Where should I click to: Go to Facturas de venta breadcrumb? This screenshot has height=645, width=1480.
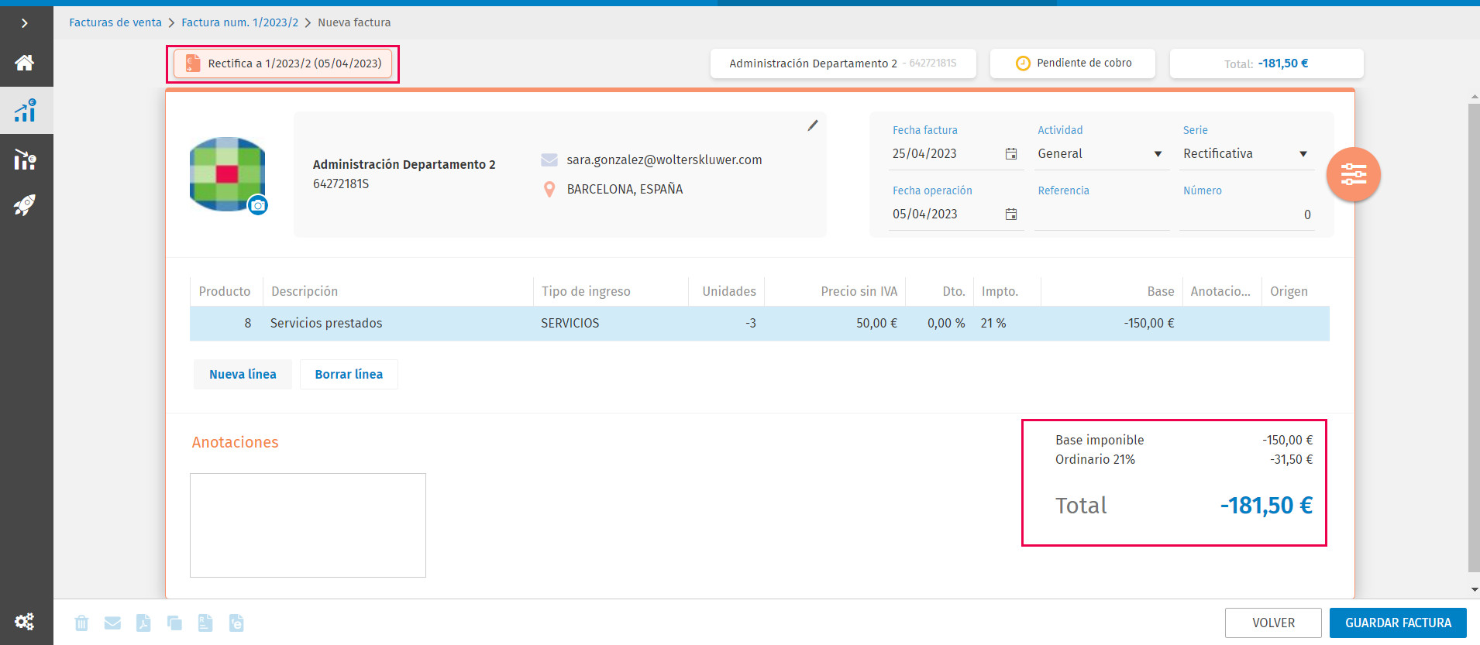[115, 22]
